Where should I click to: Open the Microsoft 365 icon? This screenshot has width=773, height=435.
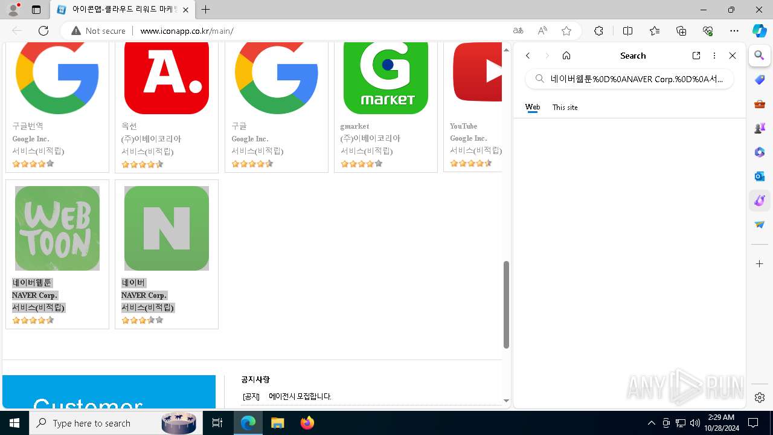pos(760,152)
